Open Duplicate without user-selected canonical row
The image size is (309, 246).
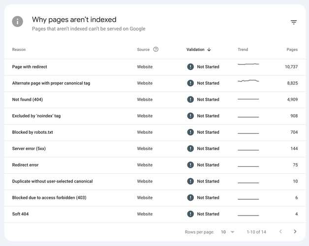(52, 181)
